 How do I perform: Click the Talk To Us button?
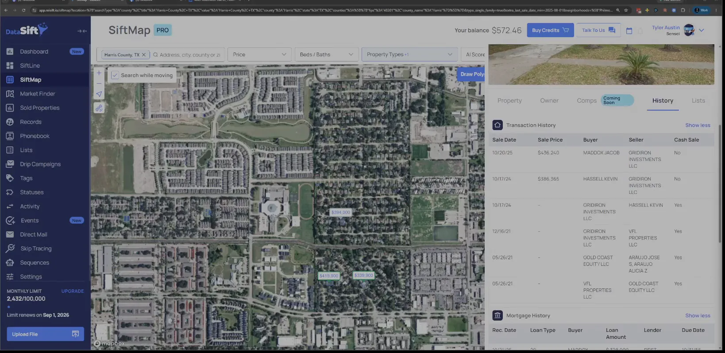tap(598, 30)
